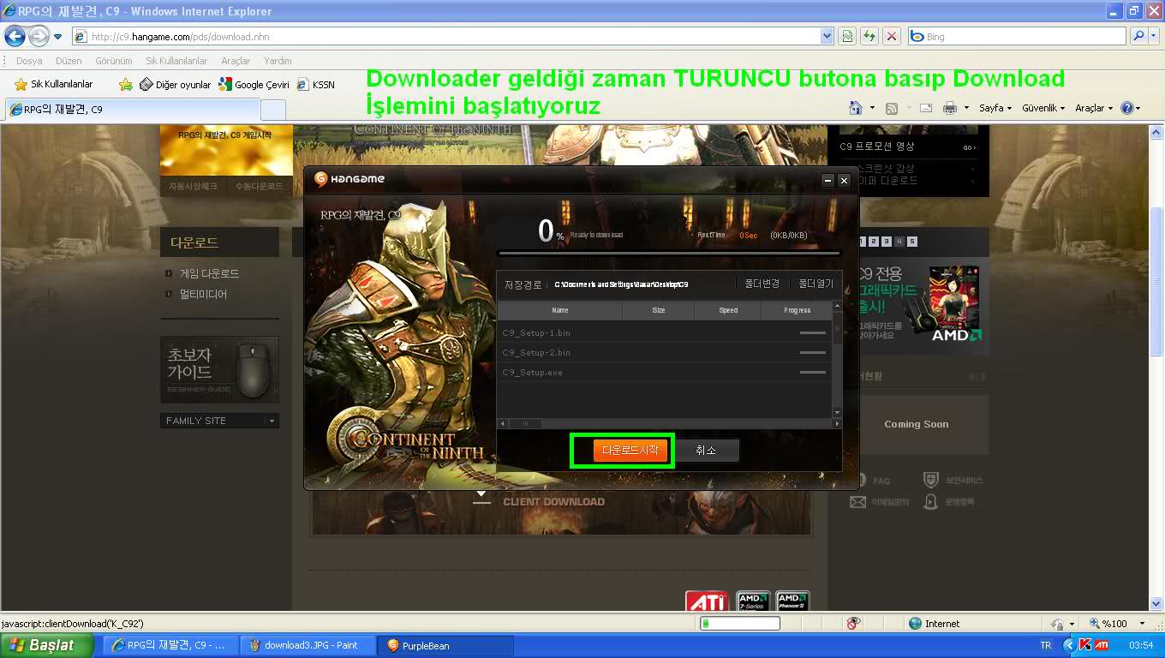Click the Size column header
Screen dimensions: 1165x658
[658, 310]
